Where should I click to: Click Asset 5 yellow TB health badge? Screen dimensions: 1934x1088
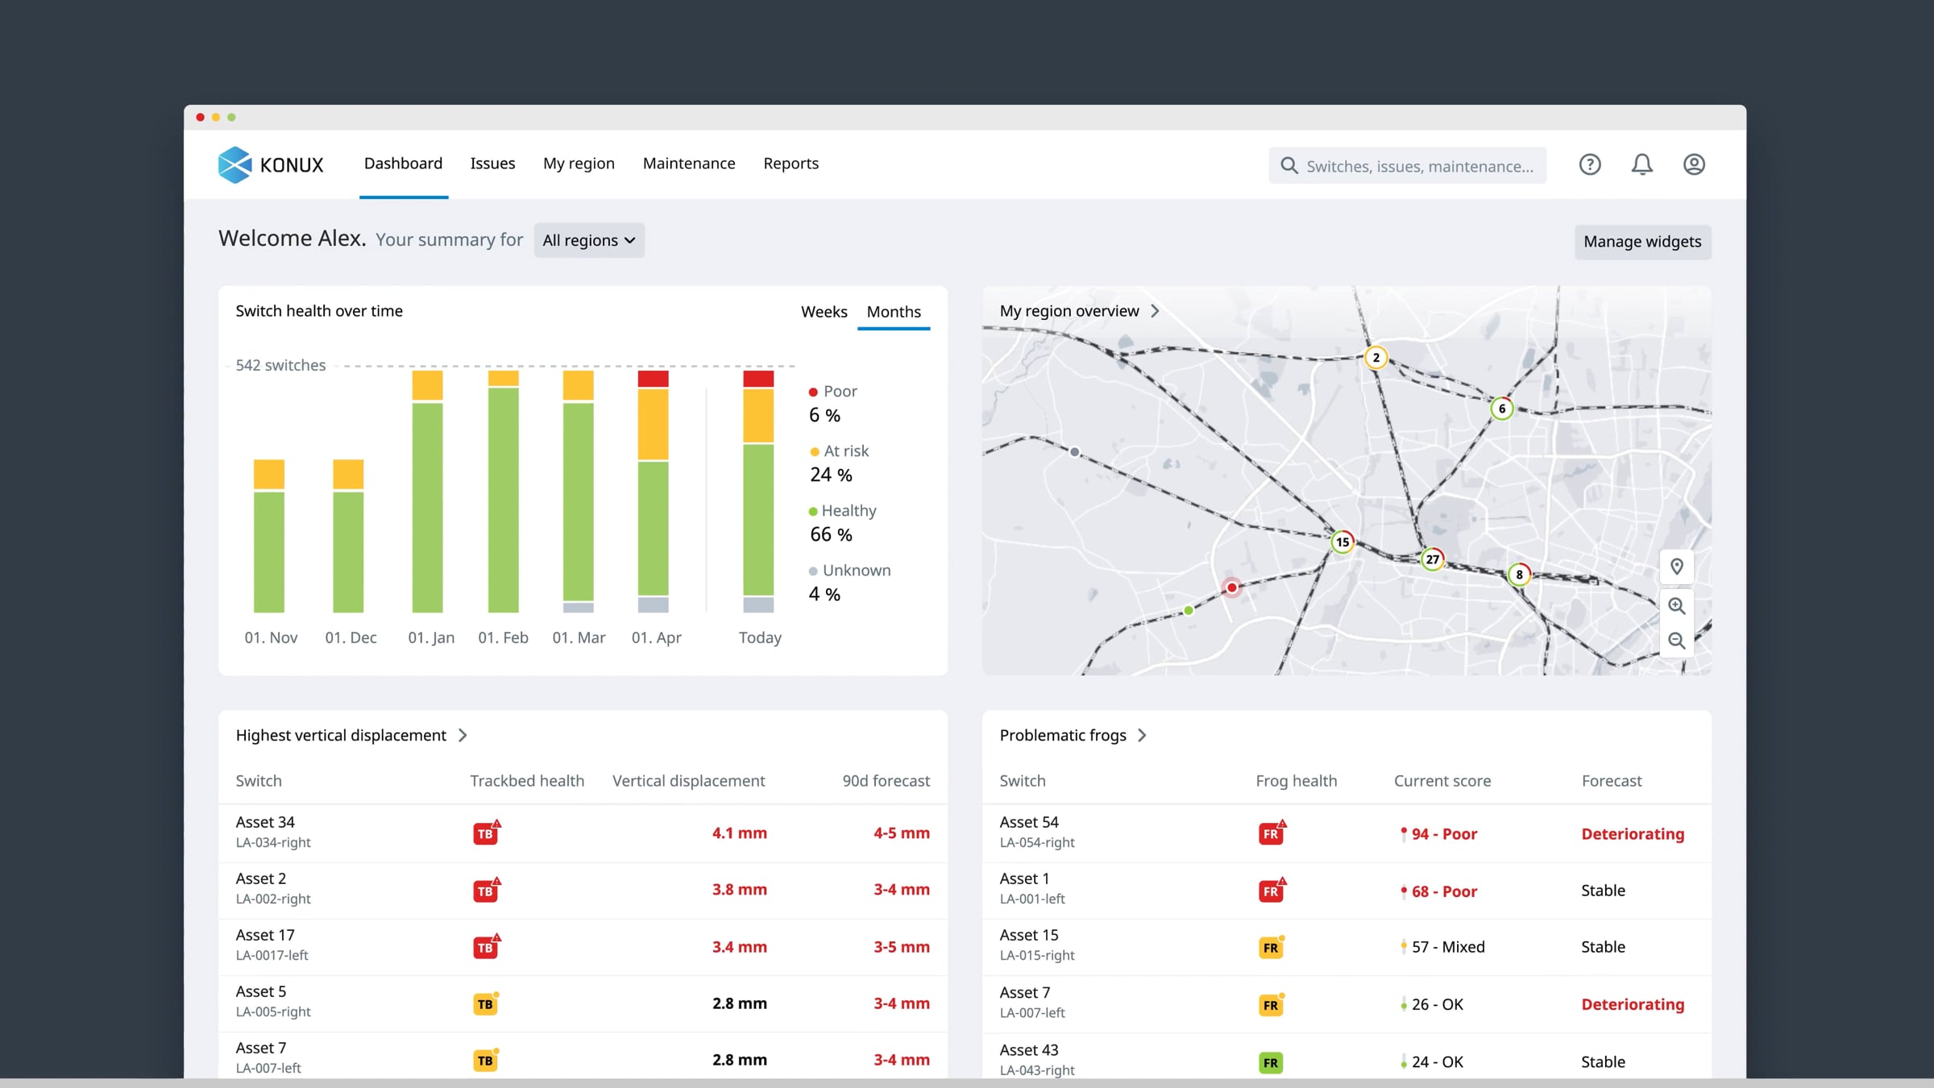click(x=485, y=1003)
